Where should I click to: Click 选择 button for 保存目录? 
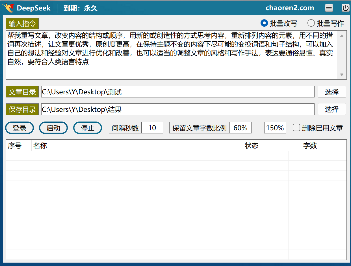tap(332, 109)
